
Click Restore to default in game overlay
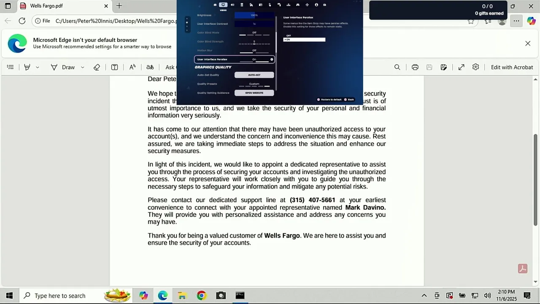(329, 100)
